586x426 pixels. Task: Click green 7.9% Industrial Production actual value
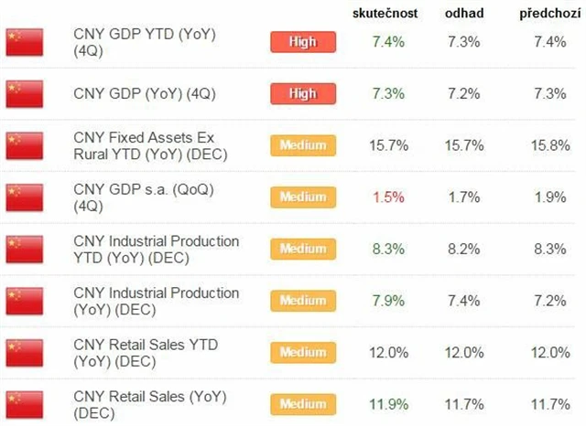pyautogui.click(x=389, y=301)
